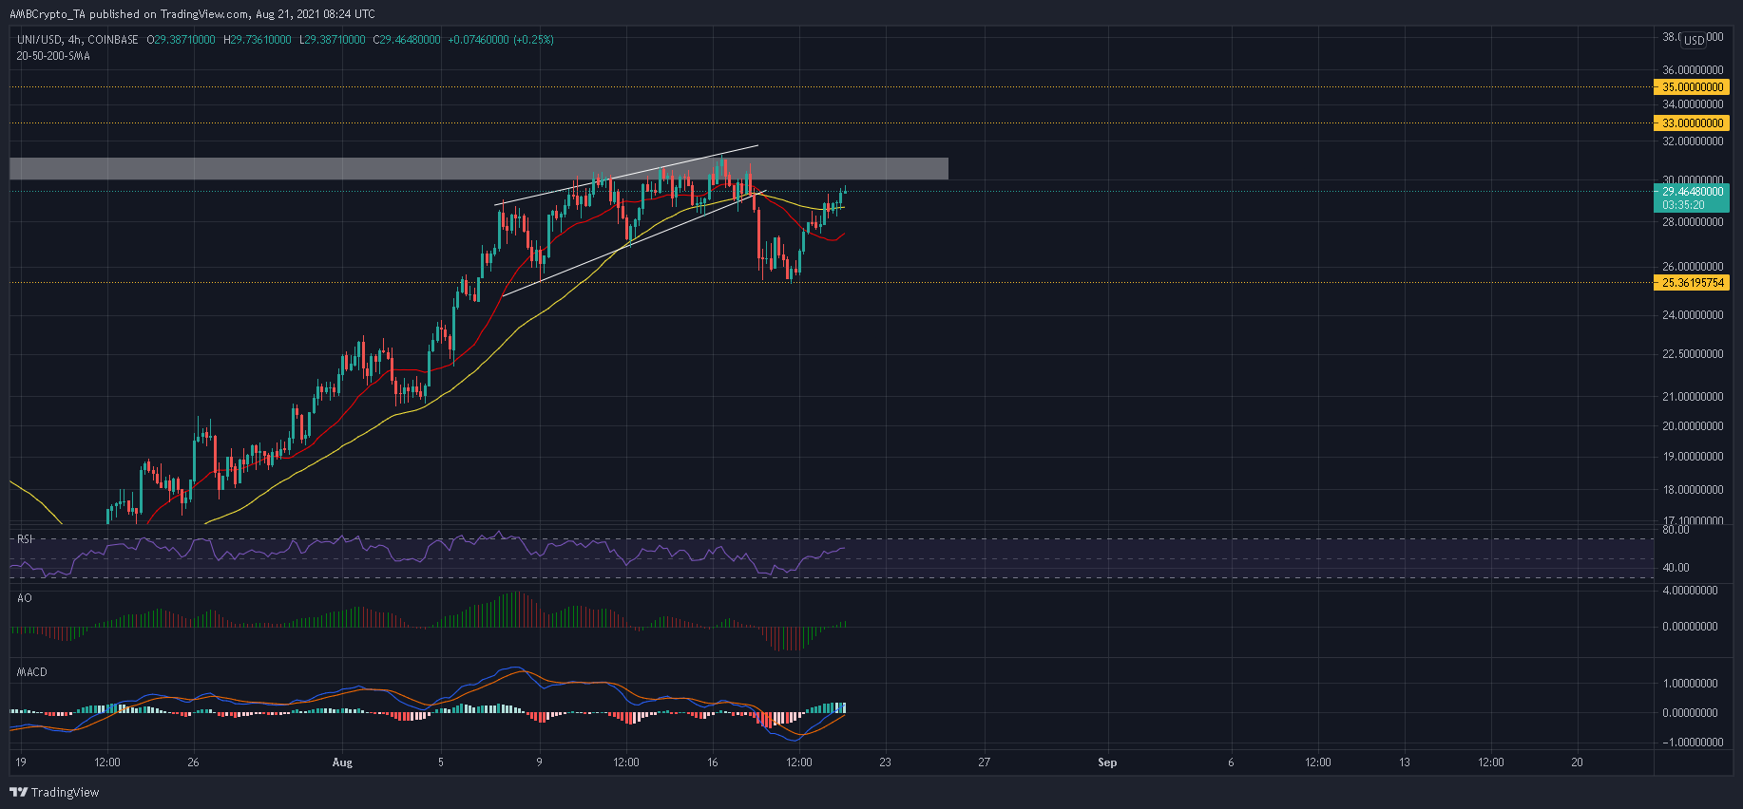Click the Sep label on time axis

[x=1107, y=762]
